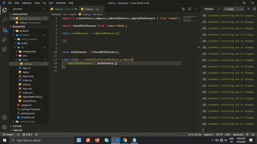The width and height of the screenshot is (257, 144).
Task: Expand the public folder
Action: click(x=15, y=43)
